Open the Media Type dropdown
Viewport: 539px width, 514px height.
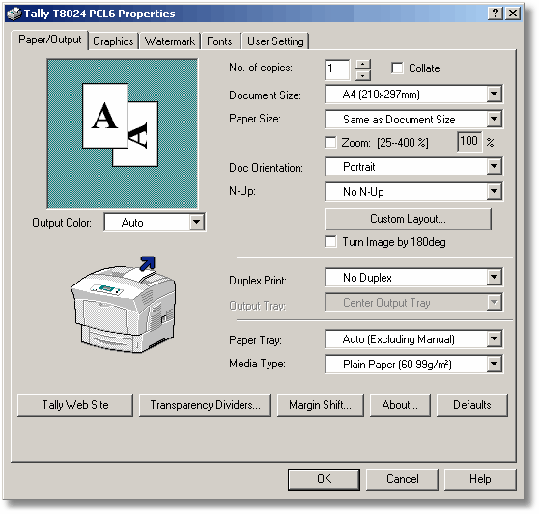click(414, 365)
